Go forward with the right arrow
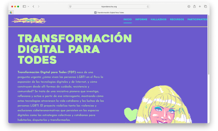 coord(39,7)
